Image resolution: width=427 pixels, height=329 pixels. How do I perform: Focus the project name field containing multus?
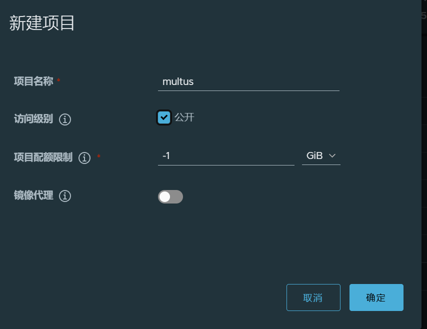[x=248, y=81]
